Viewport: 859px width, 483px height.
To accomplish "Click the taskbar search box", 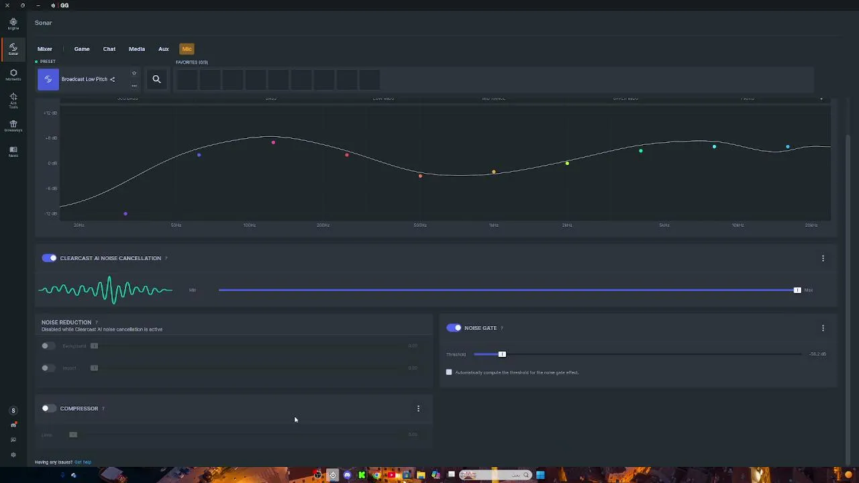I will point(495,476).
